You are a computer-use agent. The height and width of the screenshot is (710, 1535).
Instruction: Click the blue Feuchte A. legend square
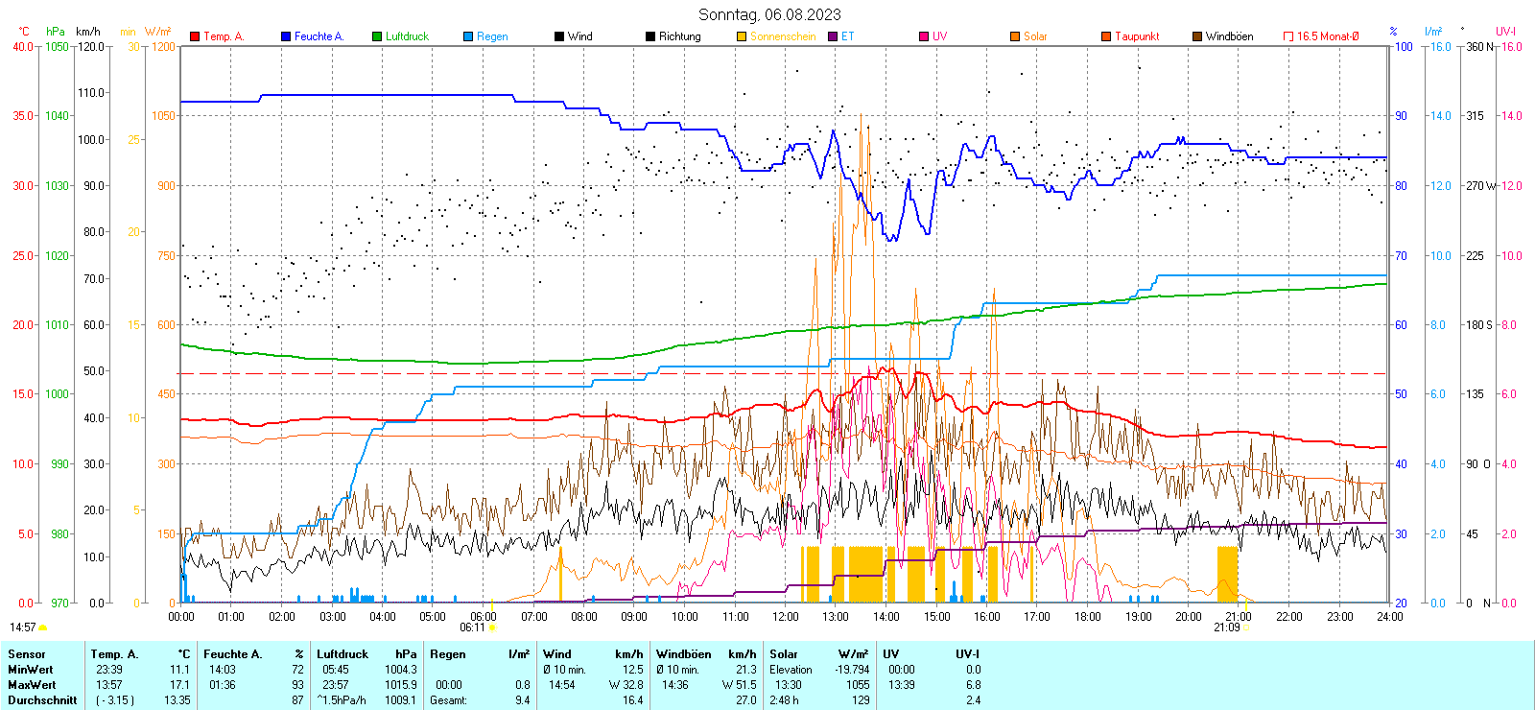286,36
